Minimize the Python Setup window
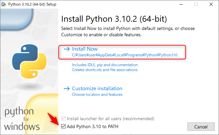Image resolution: width=219 pixels, height=135 pixels. coord(181,4)
